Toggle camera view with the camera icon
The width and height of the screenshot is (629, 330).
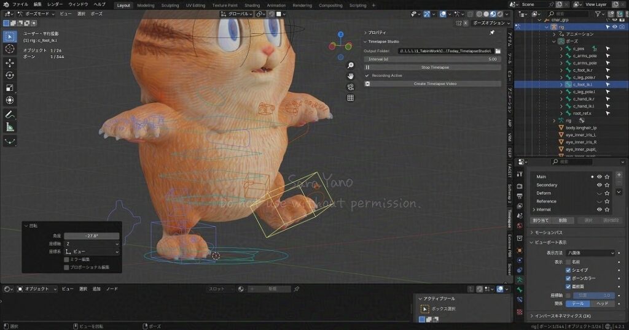tap(350, 86)
